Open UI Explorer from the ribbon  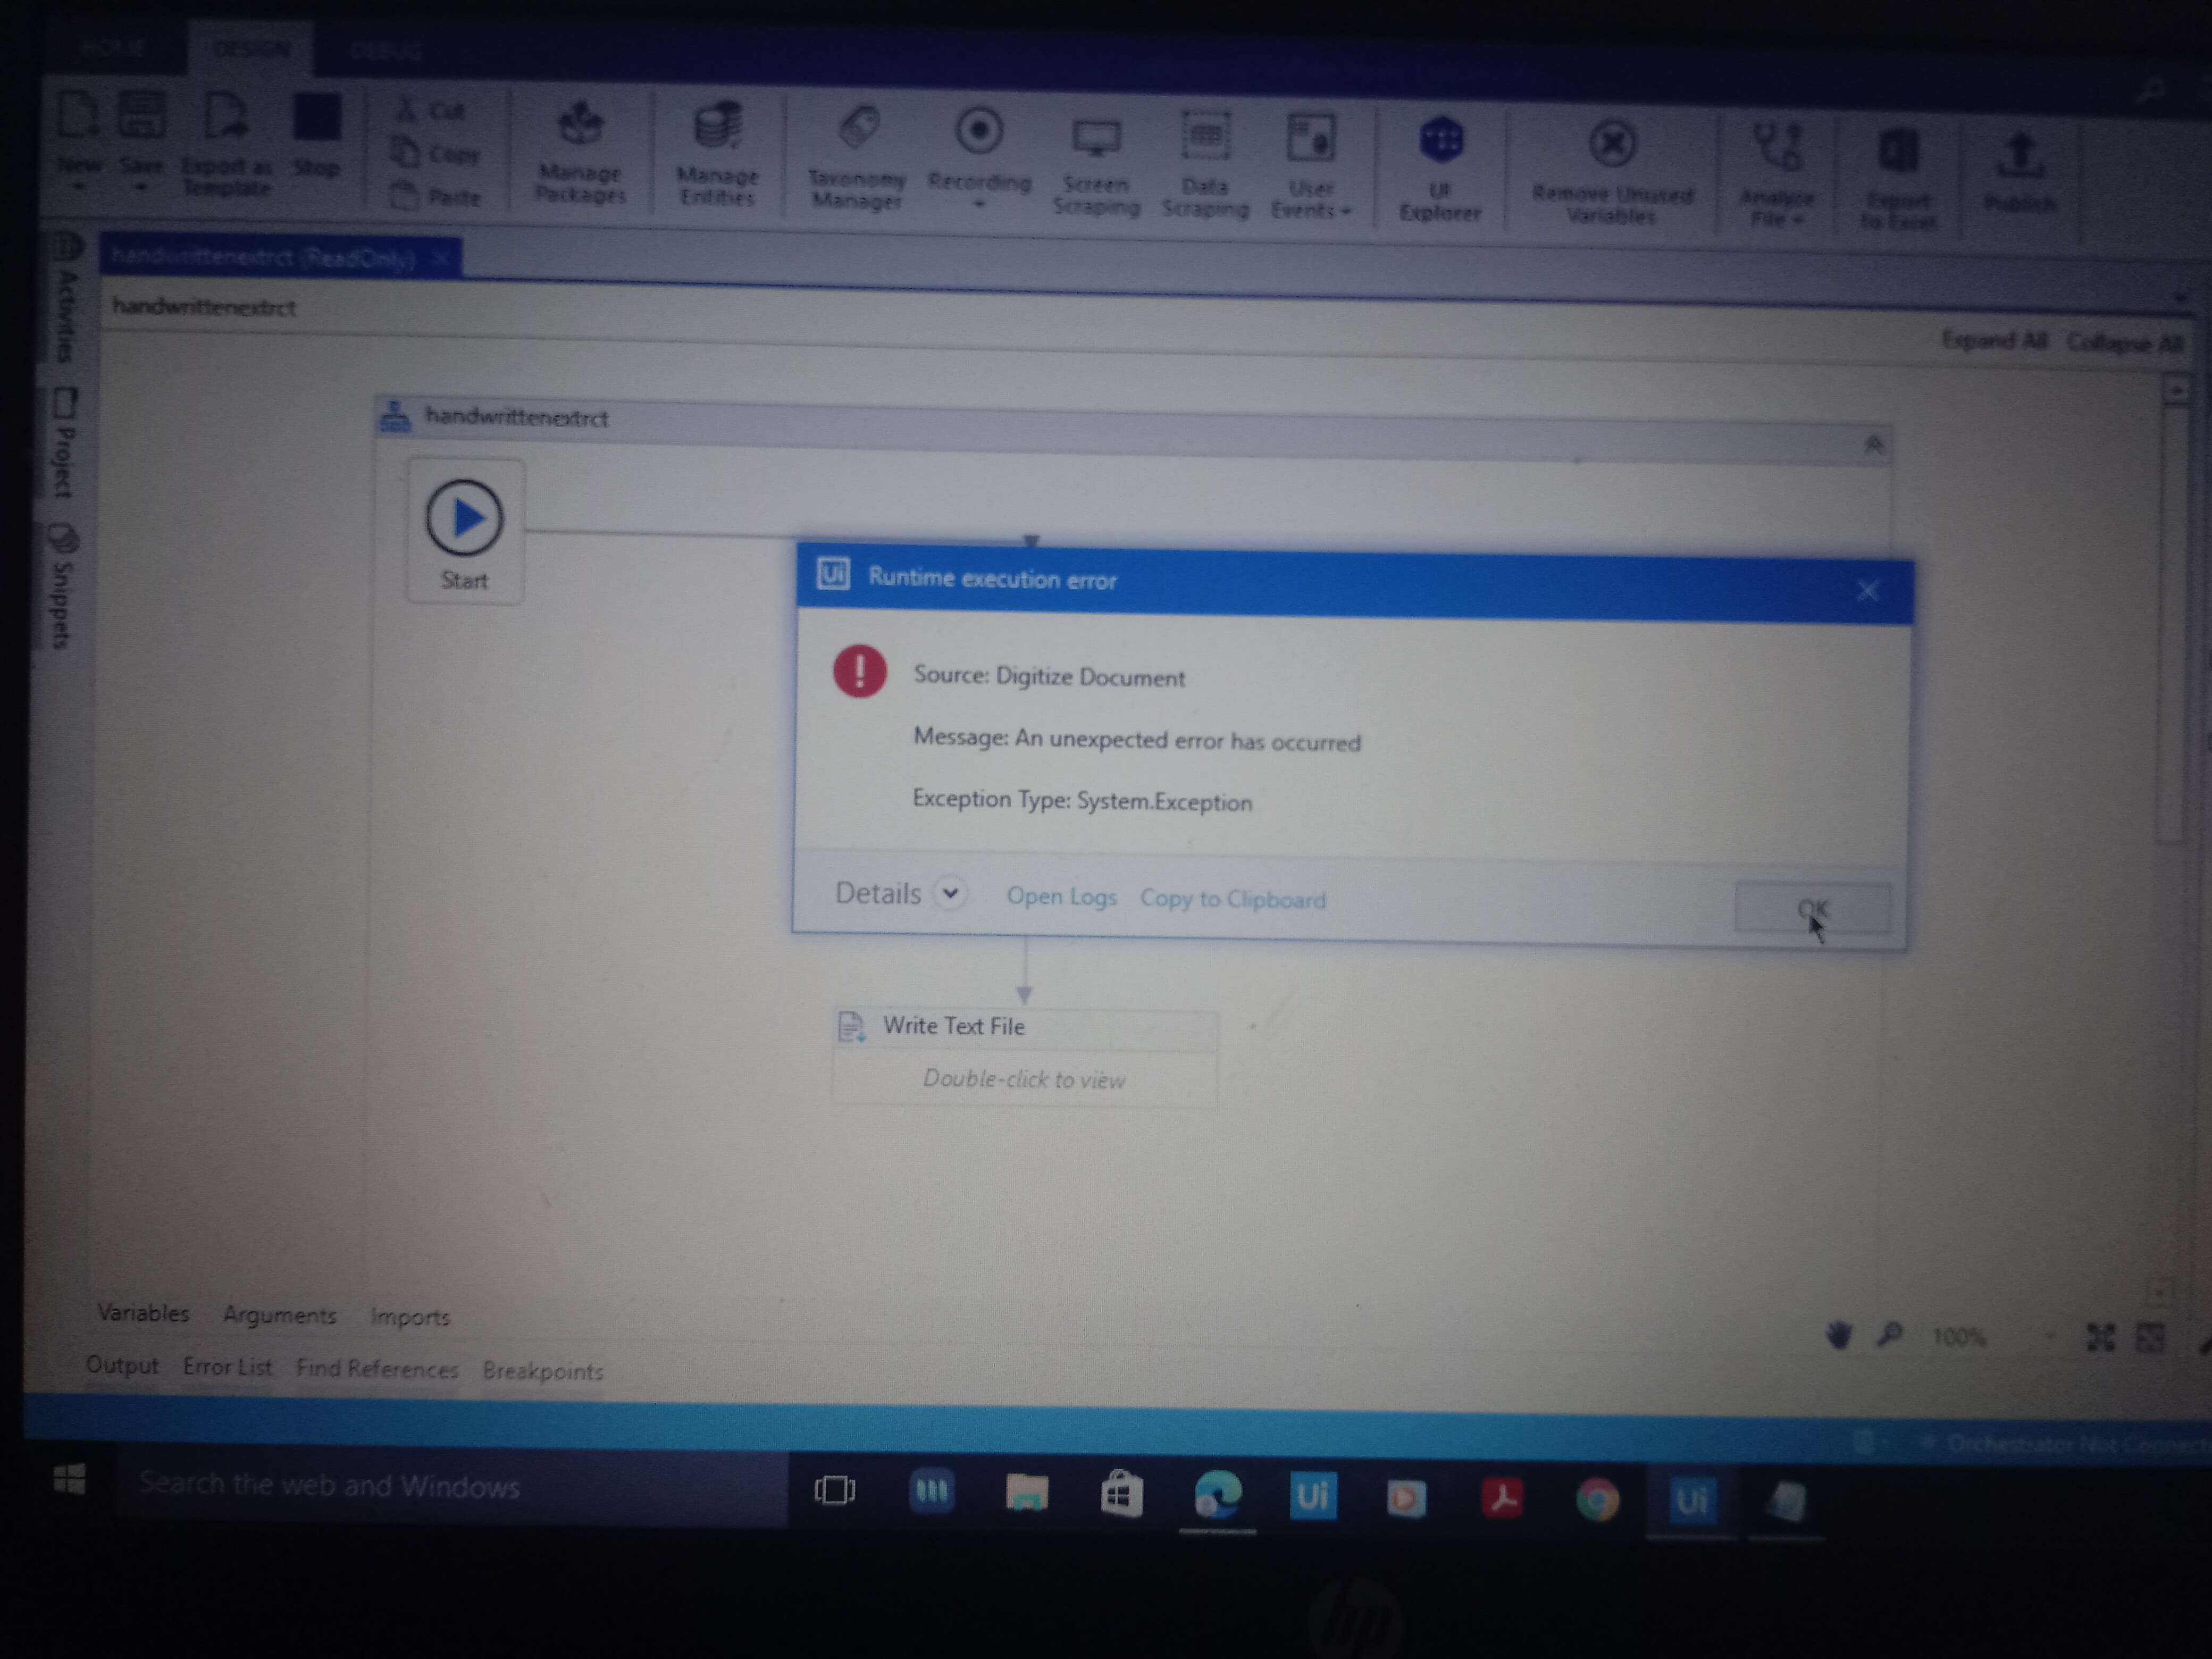(x=1440, y=165)
